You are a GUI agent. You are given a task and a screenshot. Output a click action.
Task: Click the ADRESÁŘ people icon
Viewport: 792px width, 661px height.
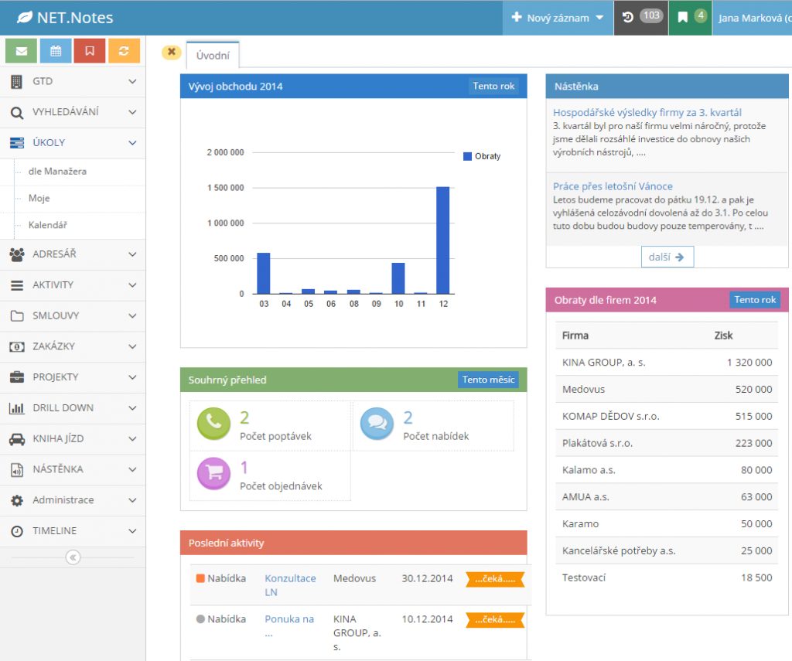pos(17,254)
